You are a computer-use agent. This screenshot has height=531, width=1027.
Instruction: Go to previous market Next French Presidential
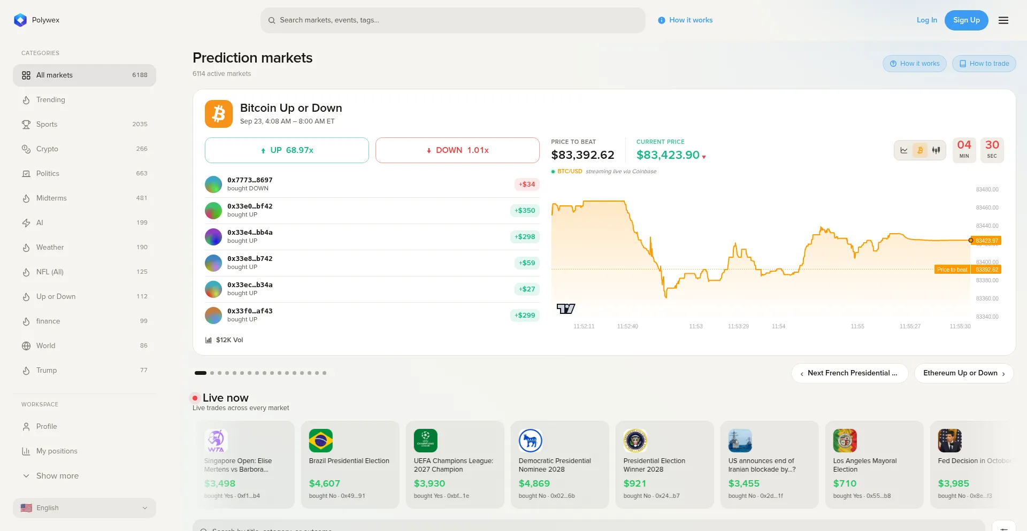(x=849, y=373)
